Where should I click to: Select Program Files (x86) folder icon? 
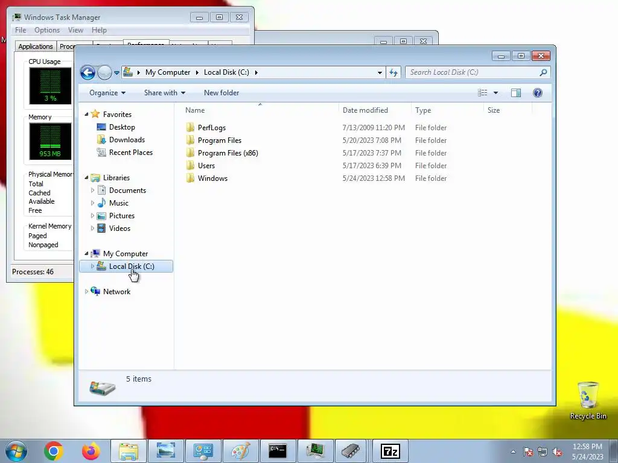pyautogui.click(x=190, y=153)
